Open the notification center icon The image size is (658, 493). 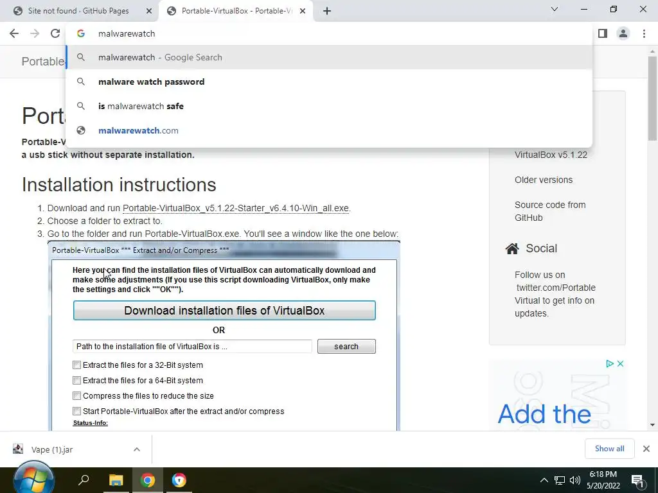pos(637,481)
